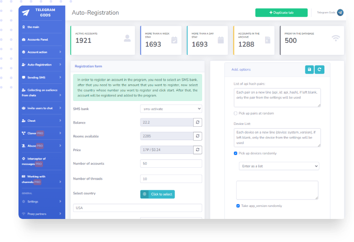Click the Telegram Gods user name

(326, 12)
